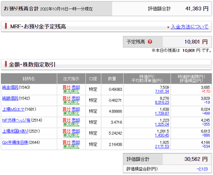Select the -499 loss value
This screenshot has height=175, width=213.
click(x=206, y=113)
